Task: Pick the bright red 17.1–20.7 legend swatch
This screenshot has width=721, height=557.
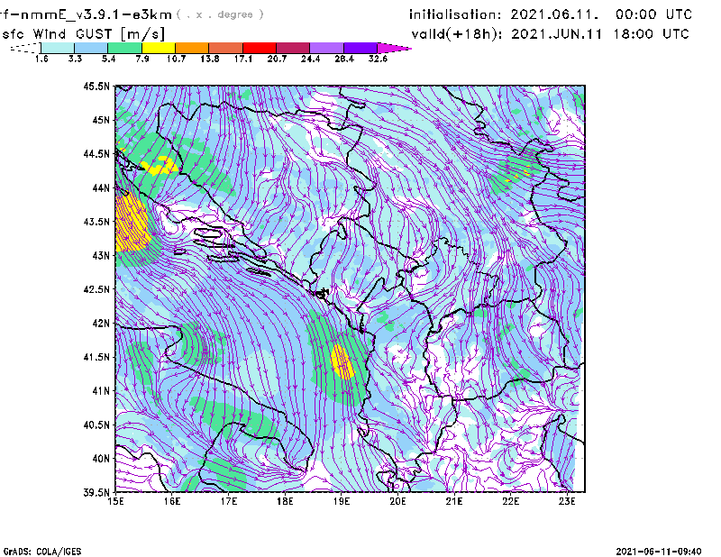Action: point(260,48)
